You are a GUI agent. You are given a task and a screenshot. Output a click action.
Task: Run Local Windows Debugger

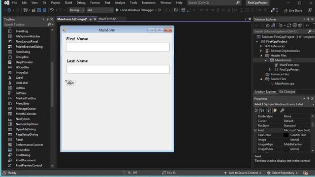[134, 10]
